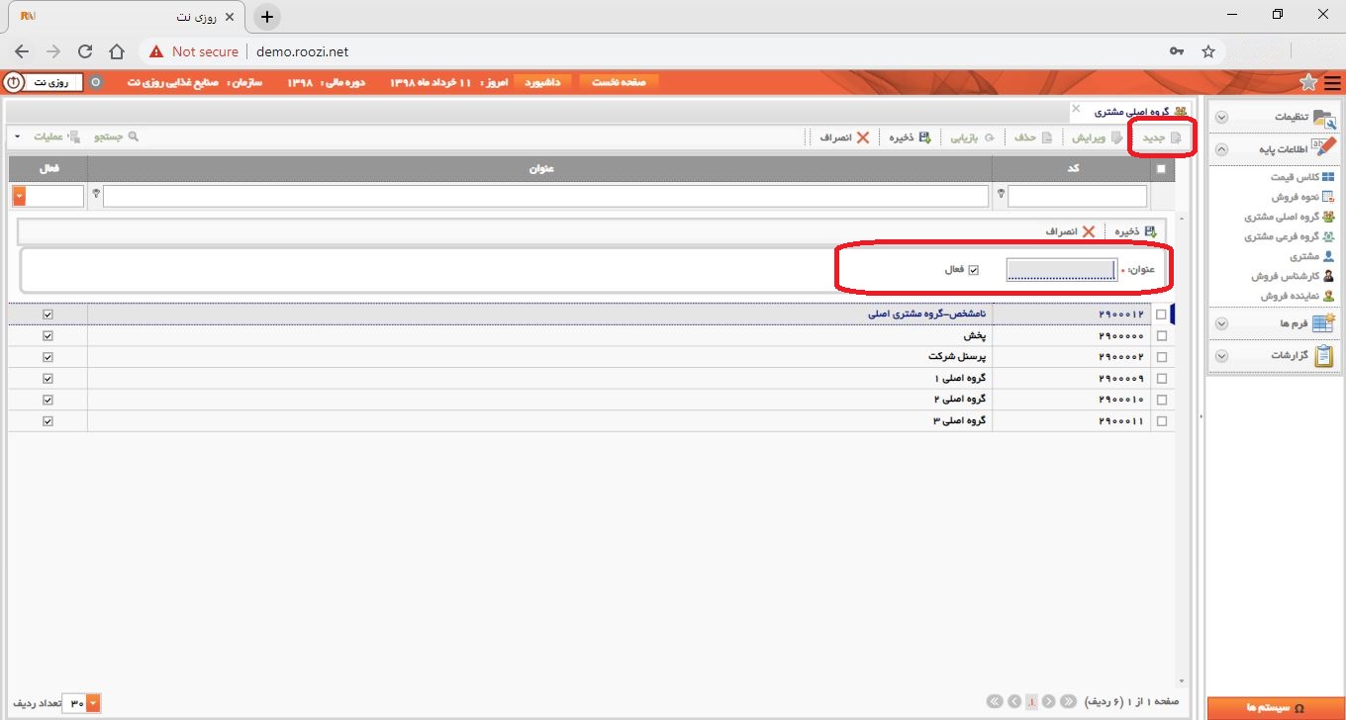This screenshot has width=1346, height=720.
Task: Check the selection box for the گروه اصلی ۳ row
Action: pos(1161,421)
